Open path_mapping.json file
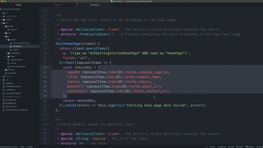 [18, 67]
